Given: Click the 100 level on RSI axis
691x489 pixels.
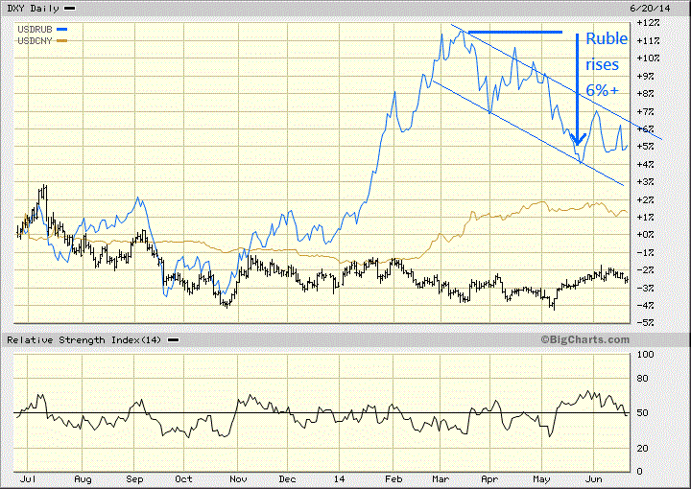Looking at the screenshot, I should (647, 355).
